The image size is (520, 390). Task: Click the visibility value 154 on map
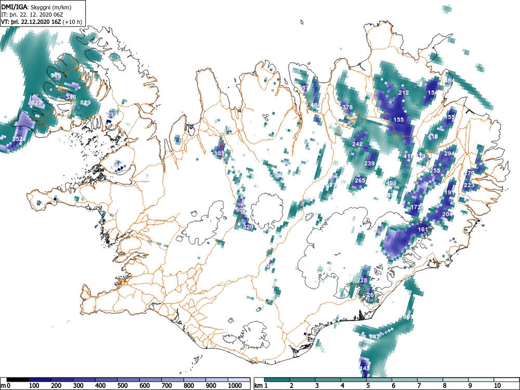pos(433,93)
